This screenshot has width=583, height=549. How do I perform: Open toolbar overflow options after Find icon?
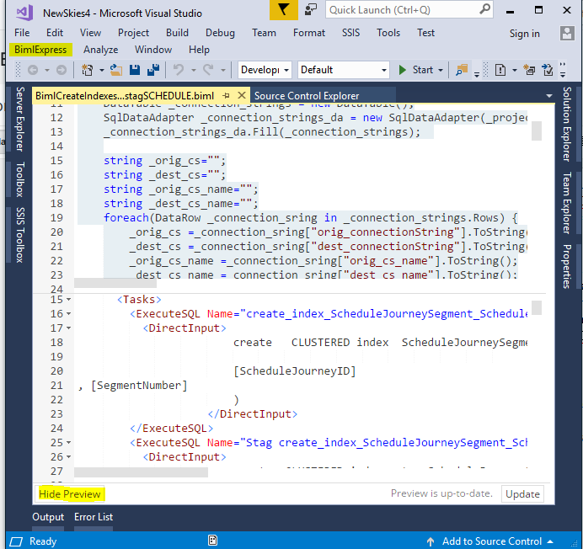pos(477,75)
